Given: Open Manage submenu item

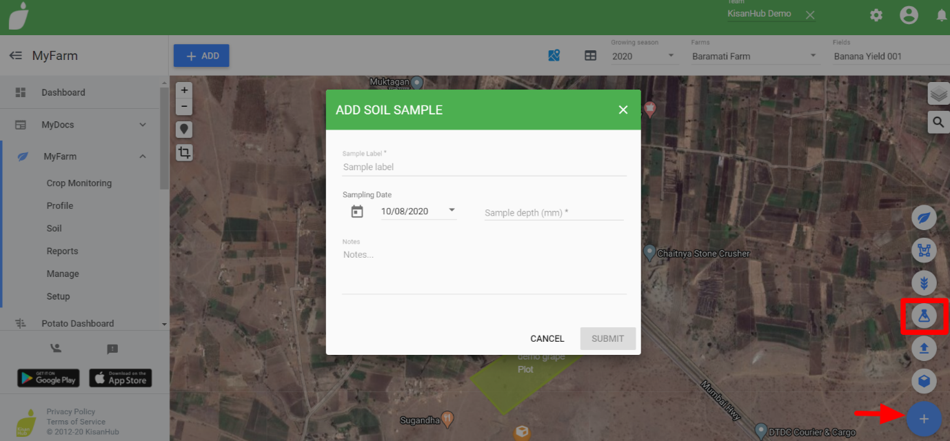Looking at the screenshot, I should pyautogui.click(x=63, y=274).
